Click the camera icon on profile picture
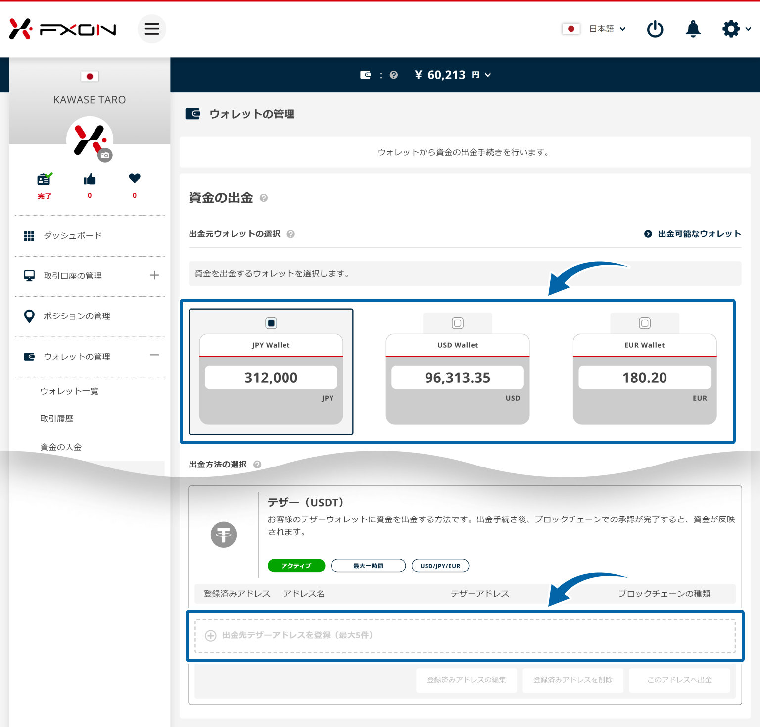 coord(105,156)
